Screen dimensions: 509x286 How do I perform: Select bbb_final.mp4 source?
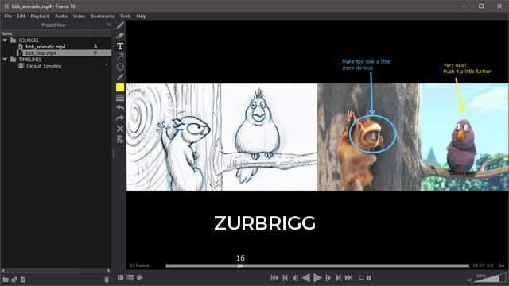pyautogui.click(x=41, y=53)
